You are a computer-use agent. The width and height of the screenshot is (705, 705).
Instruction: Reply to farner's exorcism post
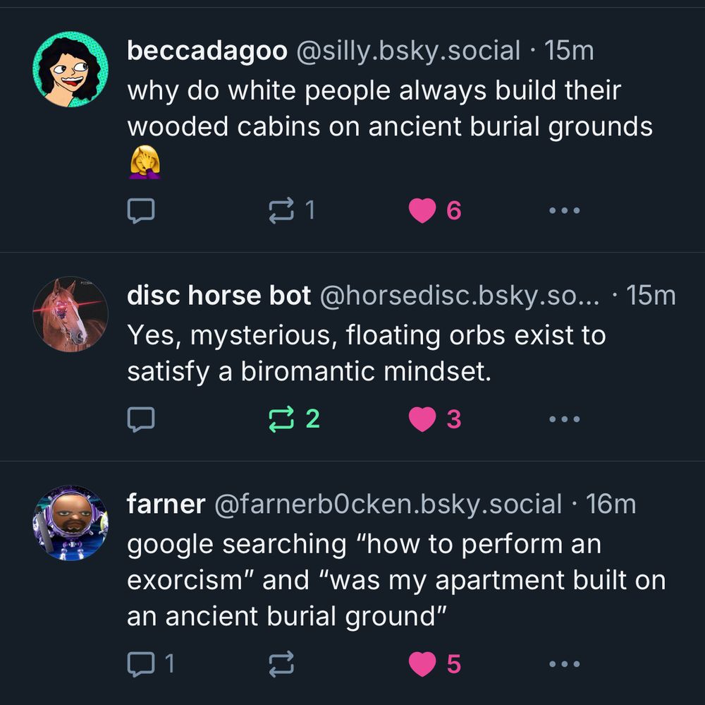click(x=140, y=663)
